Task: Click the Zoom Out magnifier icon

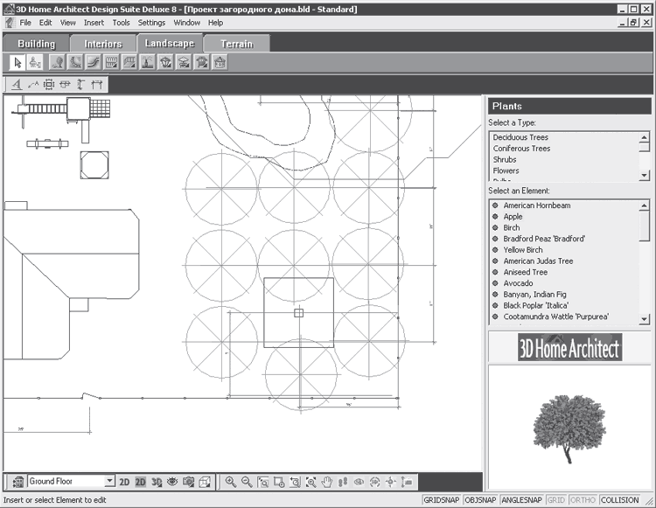Action: coord(247,482)
